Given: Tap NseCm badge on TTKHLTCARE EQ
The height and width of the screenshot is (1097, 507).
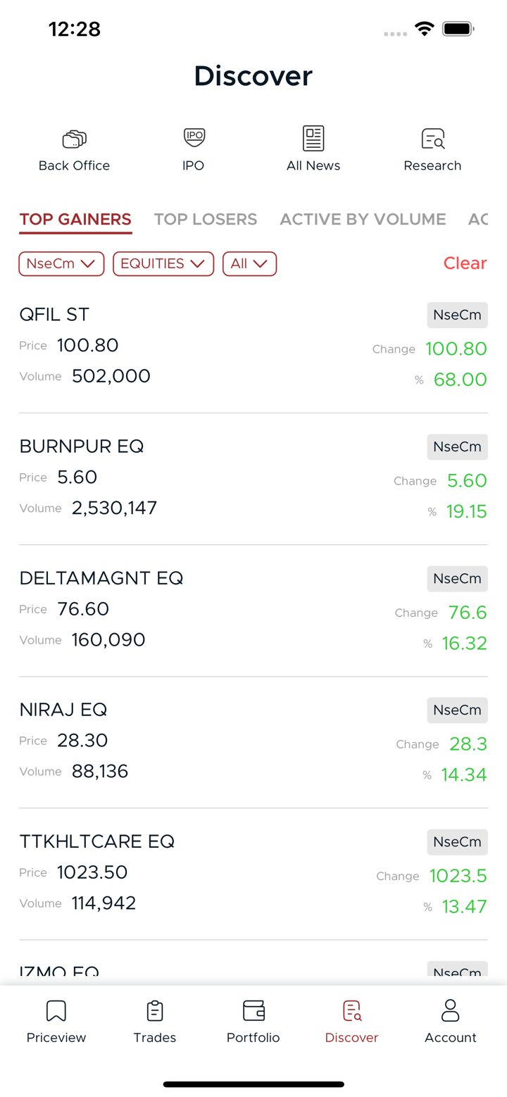Looking at the screenshot, I should [457, 841].
